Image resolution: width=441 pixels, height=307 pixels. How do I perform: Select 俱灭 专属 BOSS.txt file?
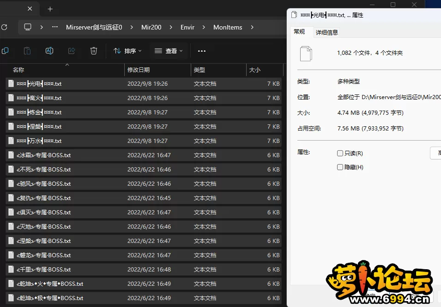tap(144, 212)
